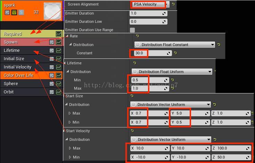This screenshot has width=255, height=163.
Task: Click the spark emitter name header
Action: tap(10, 5)
